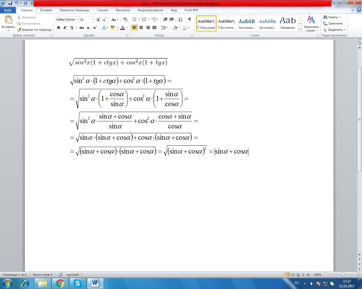Image resolution: width=362 pixels, height=289 pixels.
Task: Open the Изменить стили menu
Action: click(x=311, y=24)
